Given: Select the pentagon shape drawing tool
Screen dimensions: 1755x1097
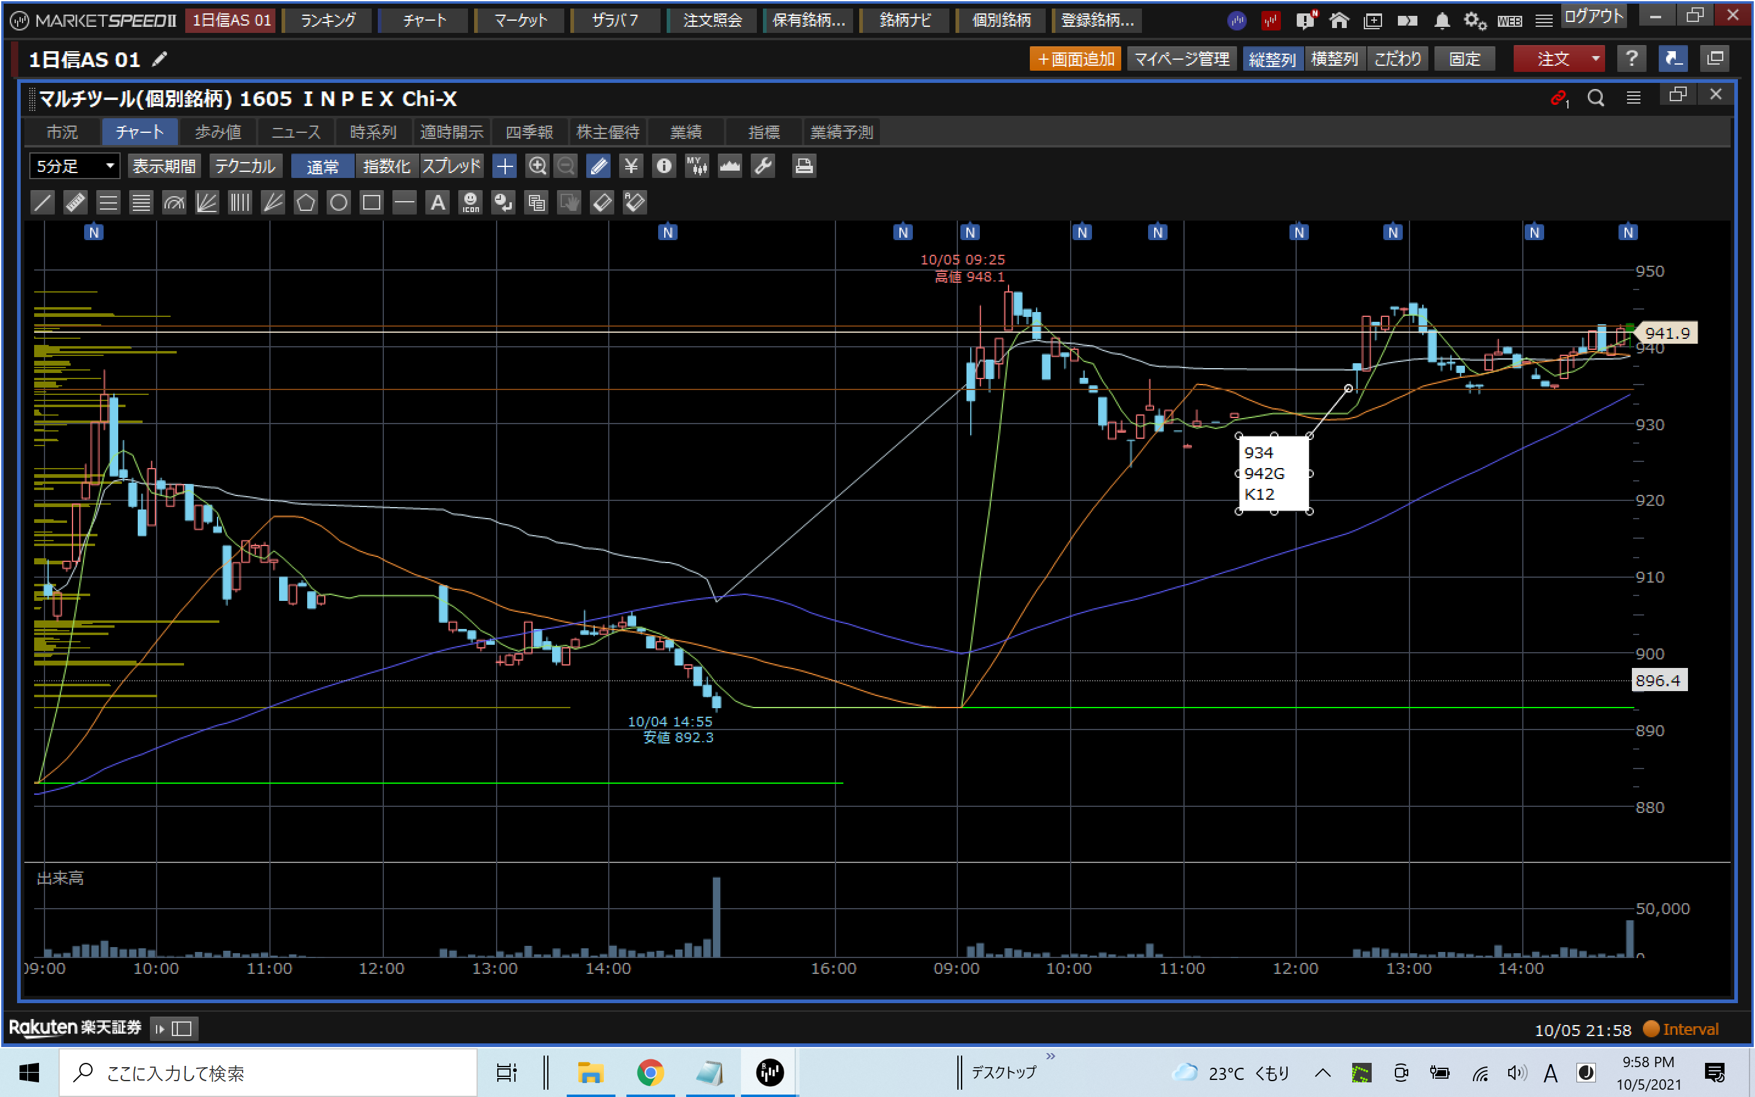Looking at the screenshot, I should pyautogui.click(x=305, y=202).
